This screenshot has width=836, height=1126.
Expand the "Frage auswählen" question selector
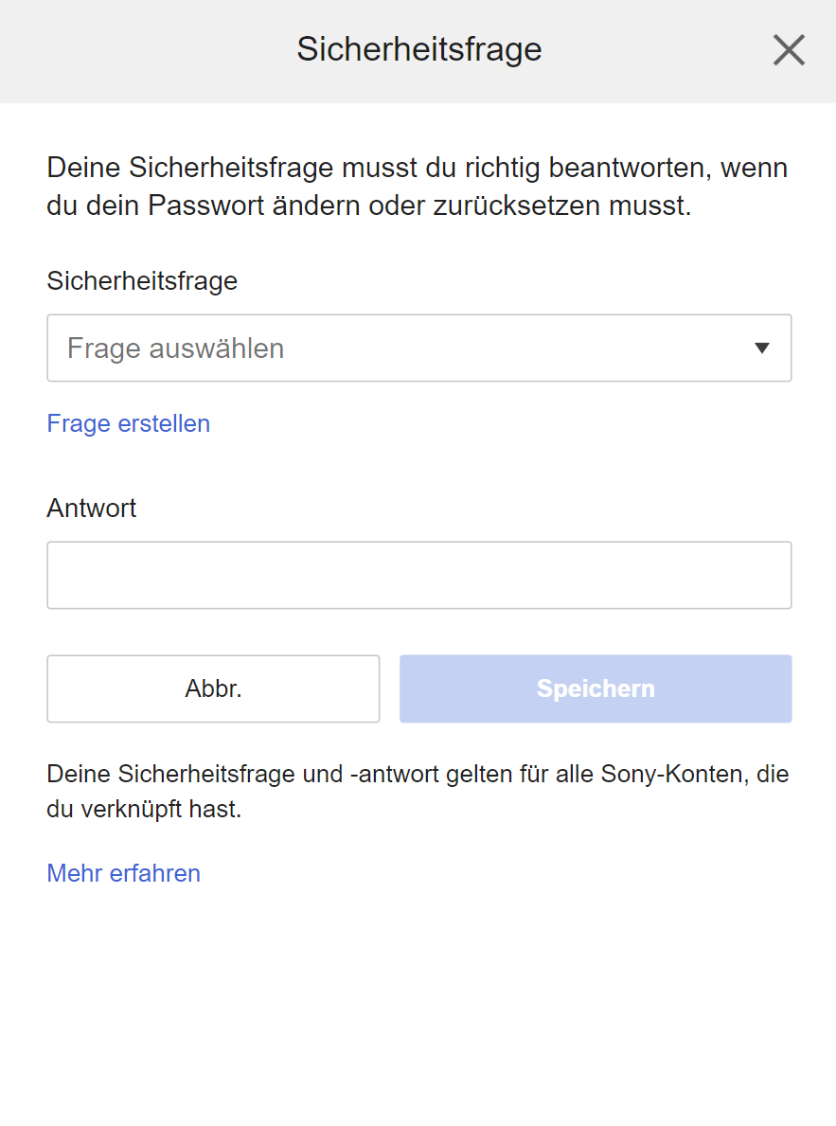[418, 348]
